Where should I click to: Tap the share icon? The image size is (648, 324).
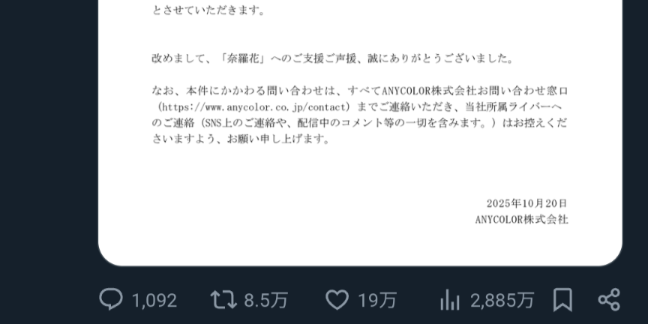609,299
